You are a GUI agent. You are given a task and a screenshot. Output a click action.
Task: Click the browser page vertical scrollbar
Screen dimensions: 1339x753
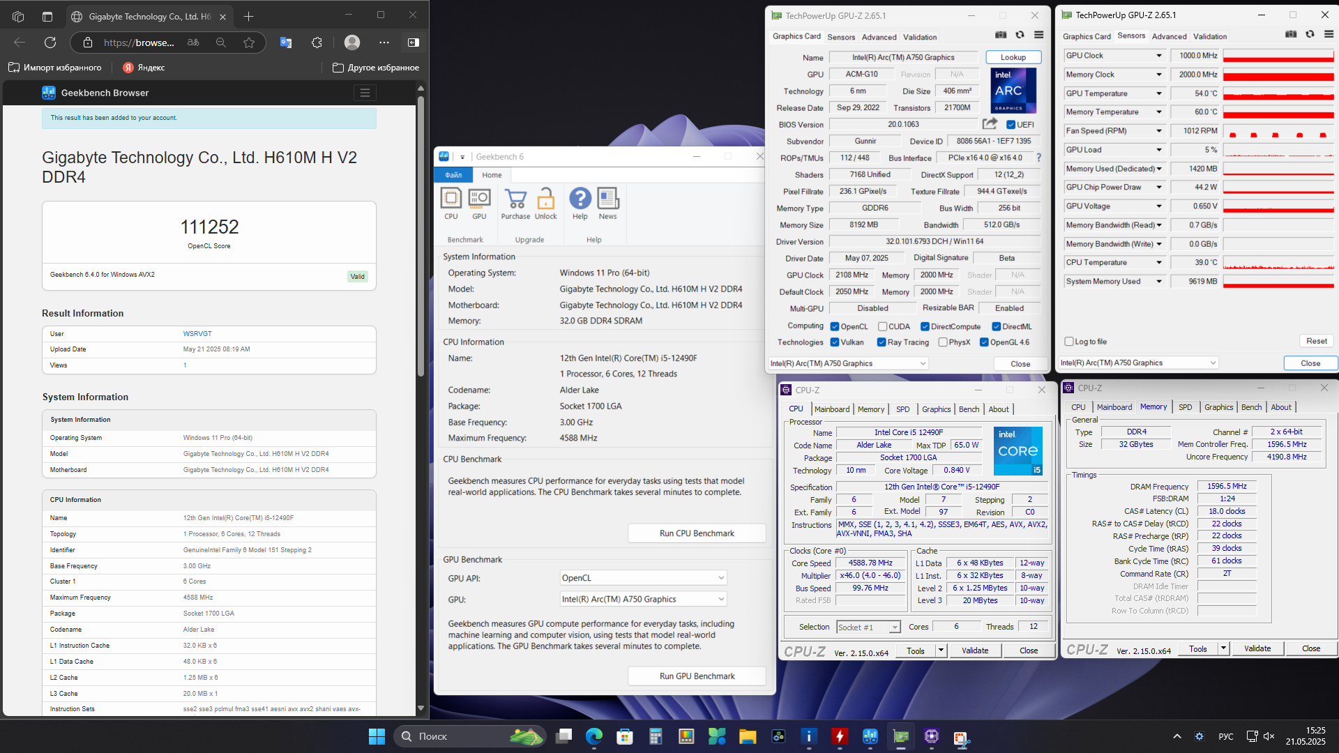click(x=421, y=237)
